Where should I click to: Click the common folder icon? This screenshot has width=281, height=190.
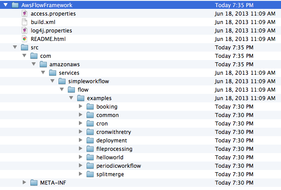[90, 115]
